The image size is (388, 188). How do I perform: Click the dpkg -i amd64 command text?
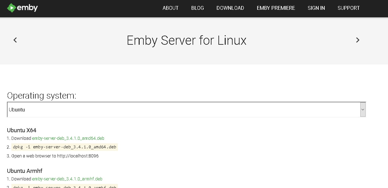pos(65,147)
